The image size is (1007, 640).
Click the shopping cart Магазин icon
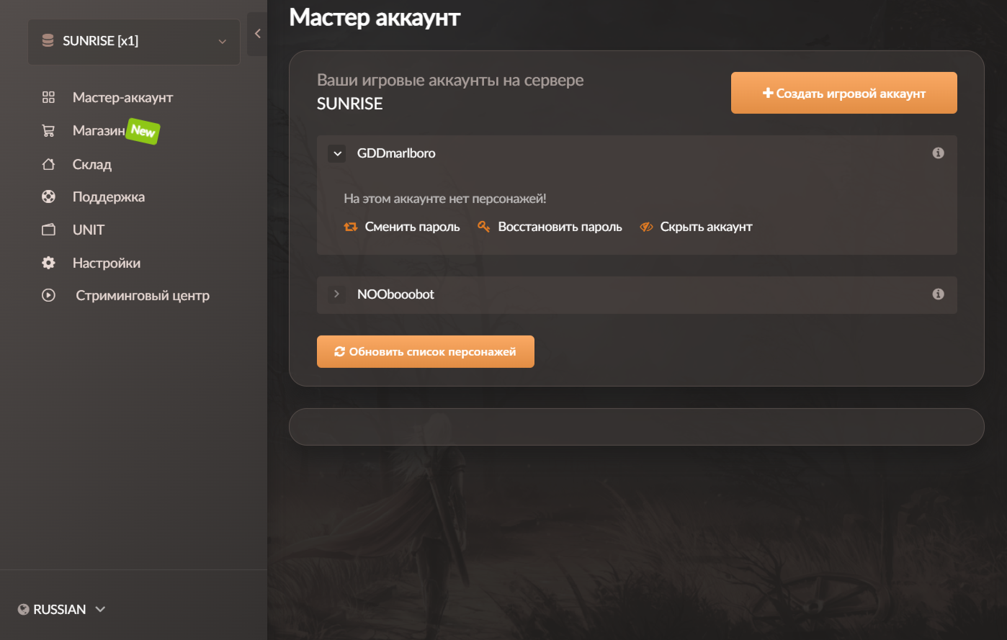(48, 131)
